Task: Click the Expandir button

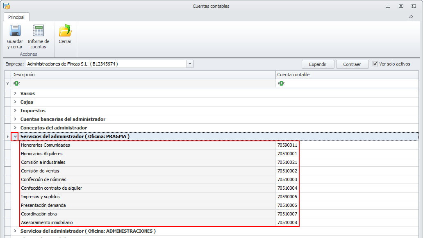Action: pyautogui.click(x=318, y=64)
